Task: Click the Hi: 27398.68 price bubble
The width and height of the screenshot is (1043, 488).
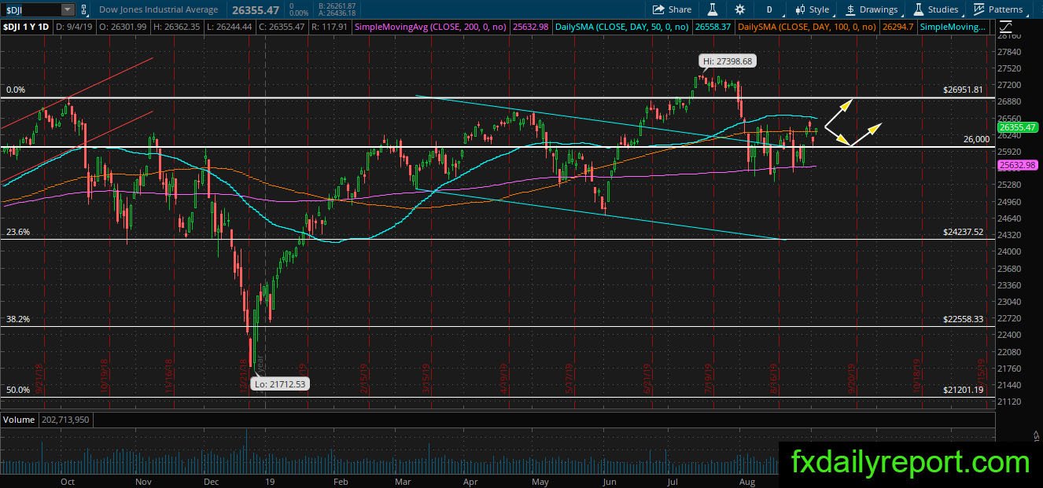Action: pyautogui.click(x=728, y=61)
